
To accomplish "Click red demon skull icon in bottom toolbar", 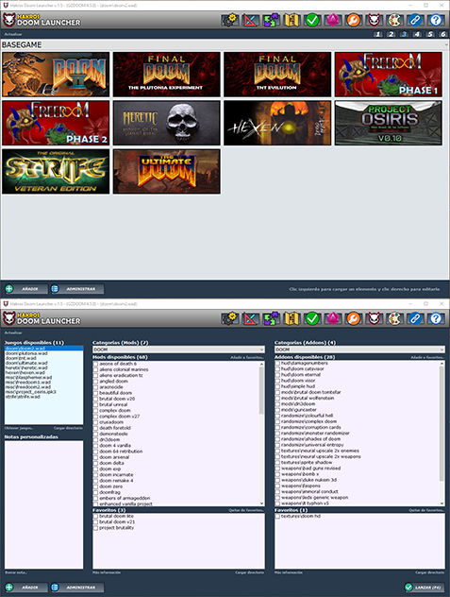I will 374,318.
